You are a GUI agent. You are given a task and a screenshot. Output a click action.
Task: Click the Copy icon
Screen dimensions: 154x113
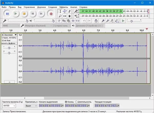click(64, 21)
